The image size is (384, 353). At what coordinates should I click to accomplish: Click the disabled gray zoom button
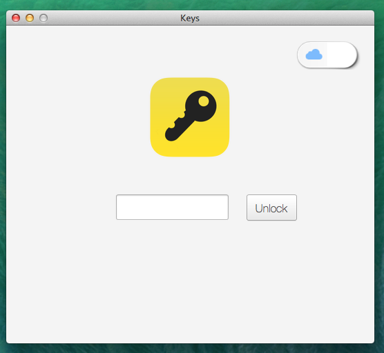[x=44, y=18]
